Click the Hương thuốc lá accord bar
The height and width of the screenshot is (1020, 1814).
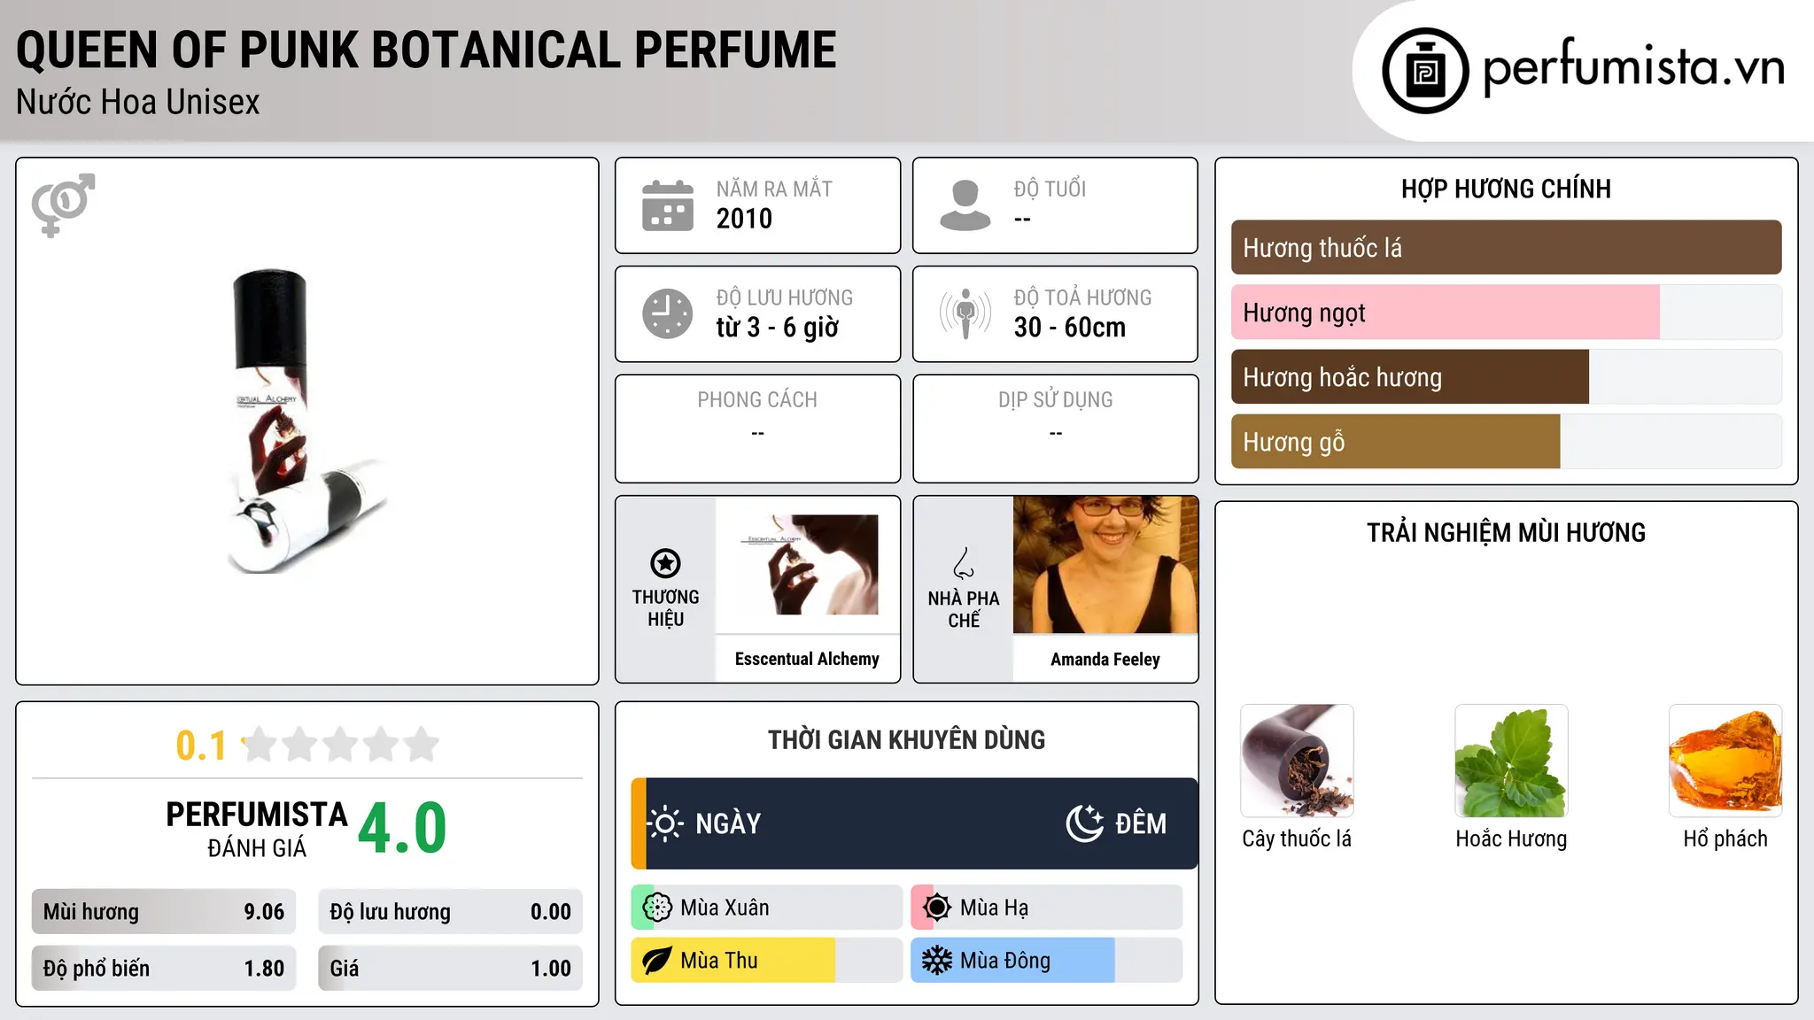coord(1506,248)
